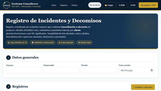
Task: Select the Coste asociado chip
Action: (x=66, y=42)
